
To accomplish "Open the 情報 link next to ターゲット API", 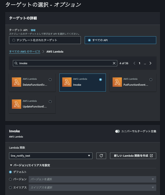I will [33, 30].
